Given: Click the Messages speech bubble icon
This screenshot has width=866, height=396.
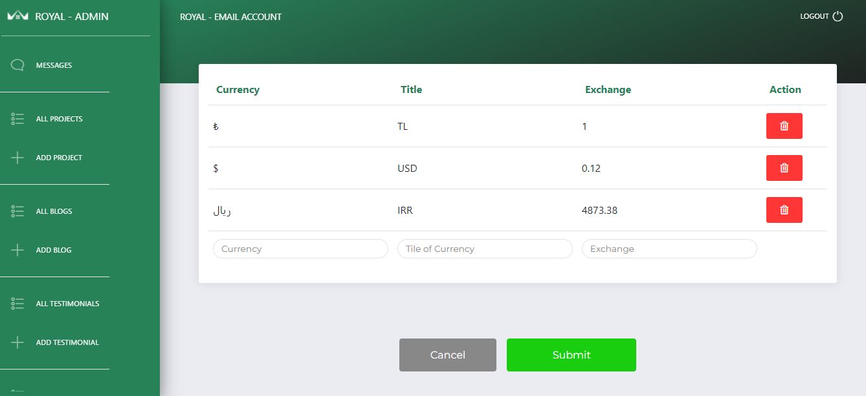Looking at the screenshot, I should [x=17, y=65].
